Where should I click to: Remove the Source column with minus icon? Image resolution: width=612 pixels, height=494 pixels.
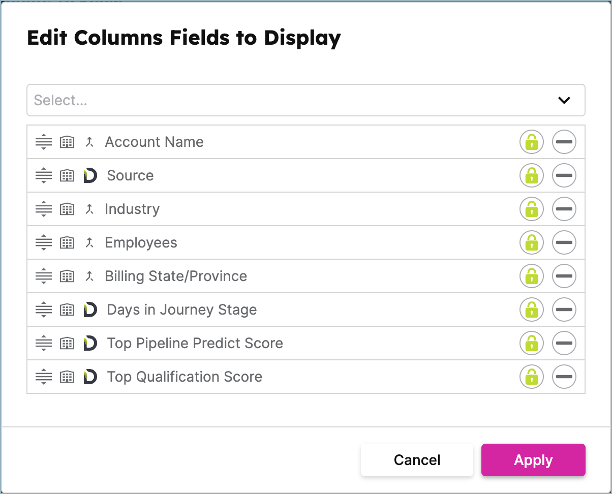[x=564, y=175]
